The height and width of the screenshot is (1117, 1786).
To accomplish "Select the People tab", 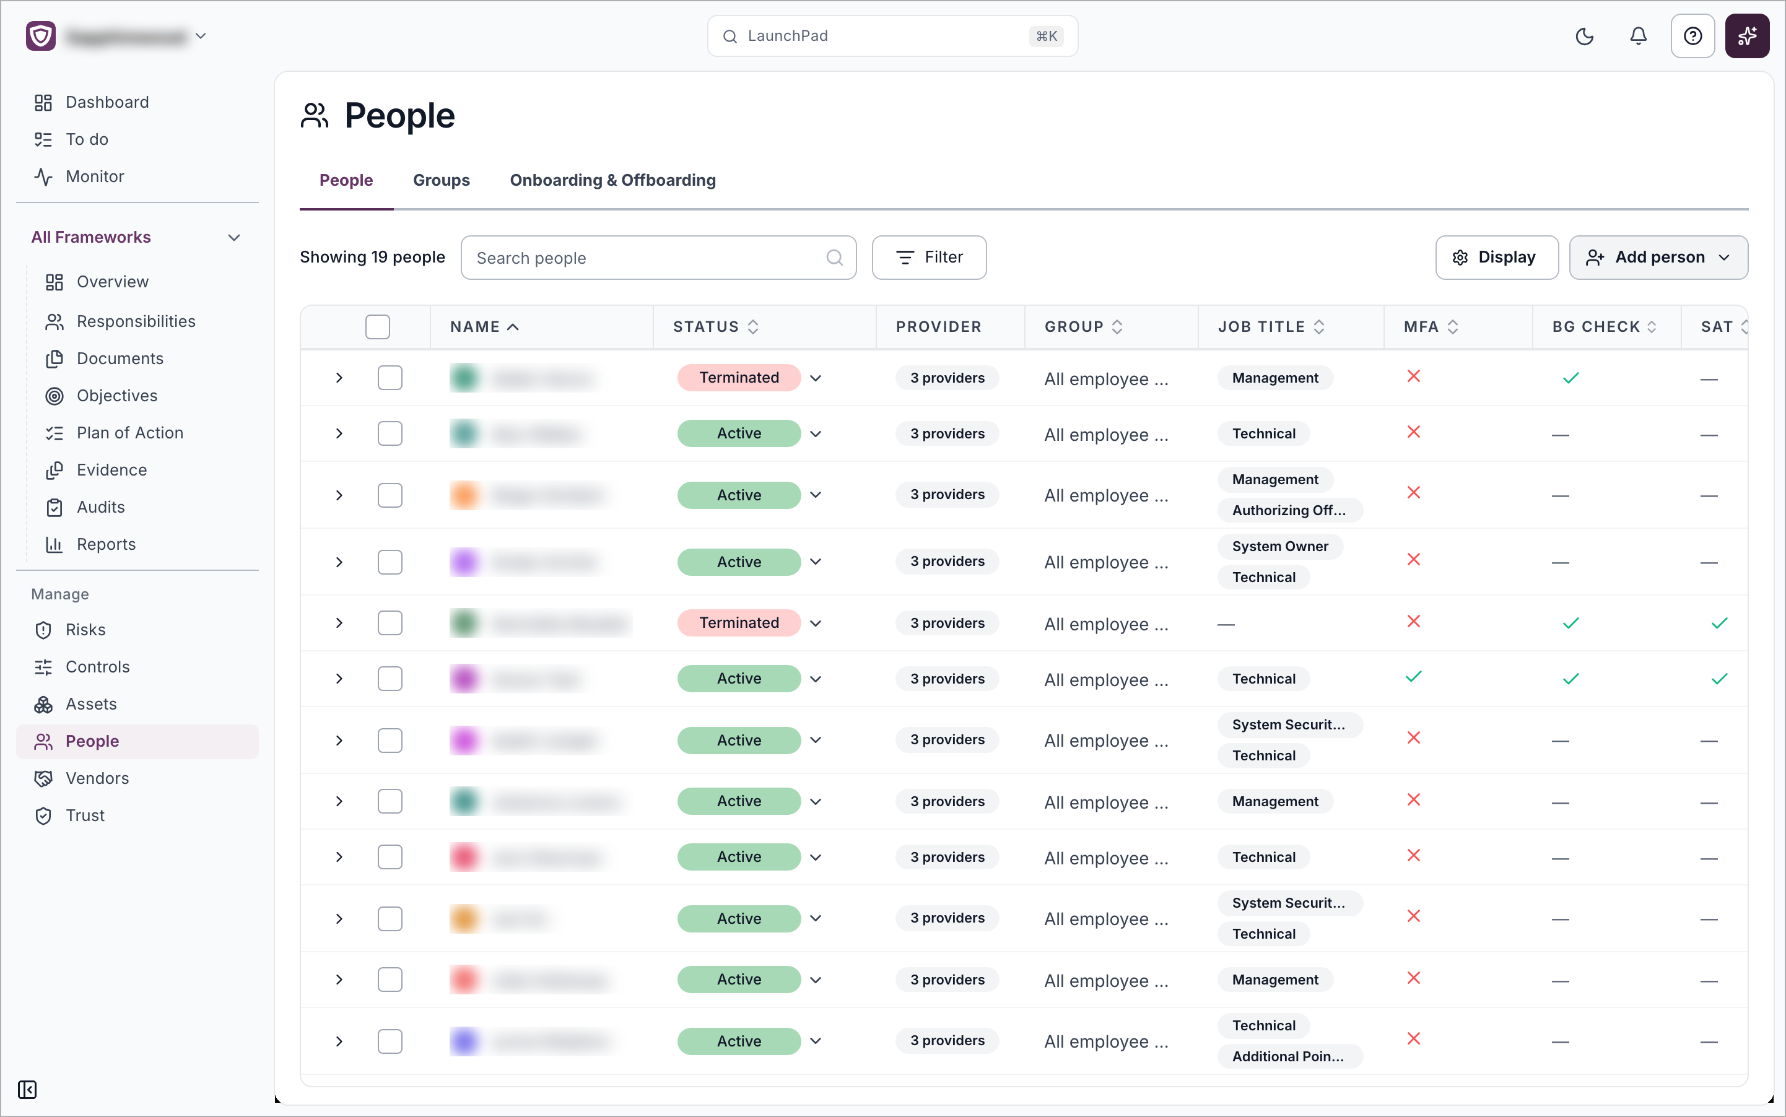I will point(346,180).
